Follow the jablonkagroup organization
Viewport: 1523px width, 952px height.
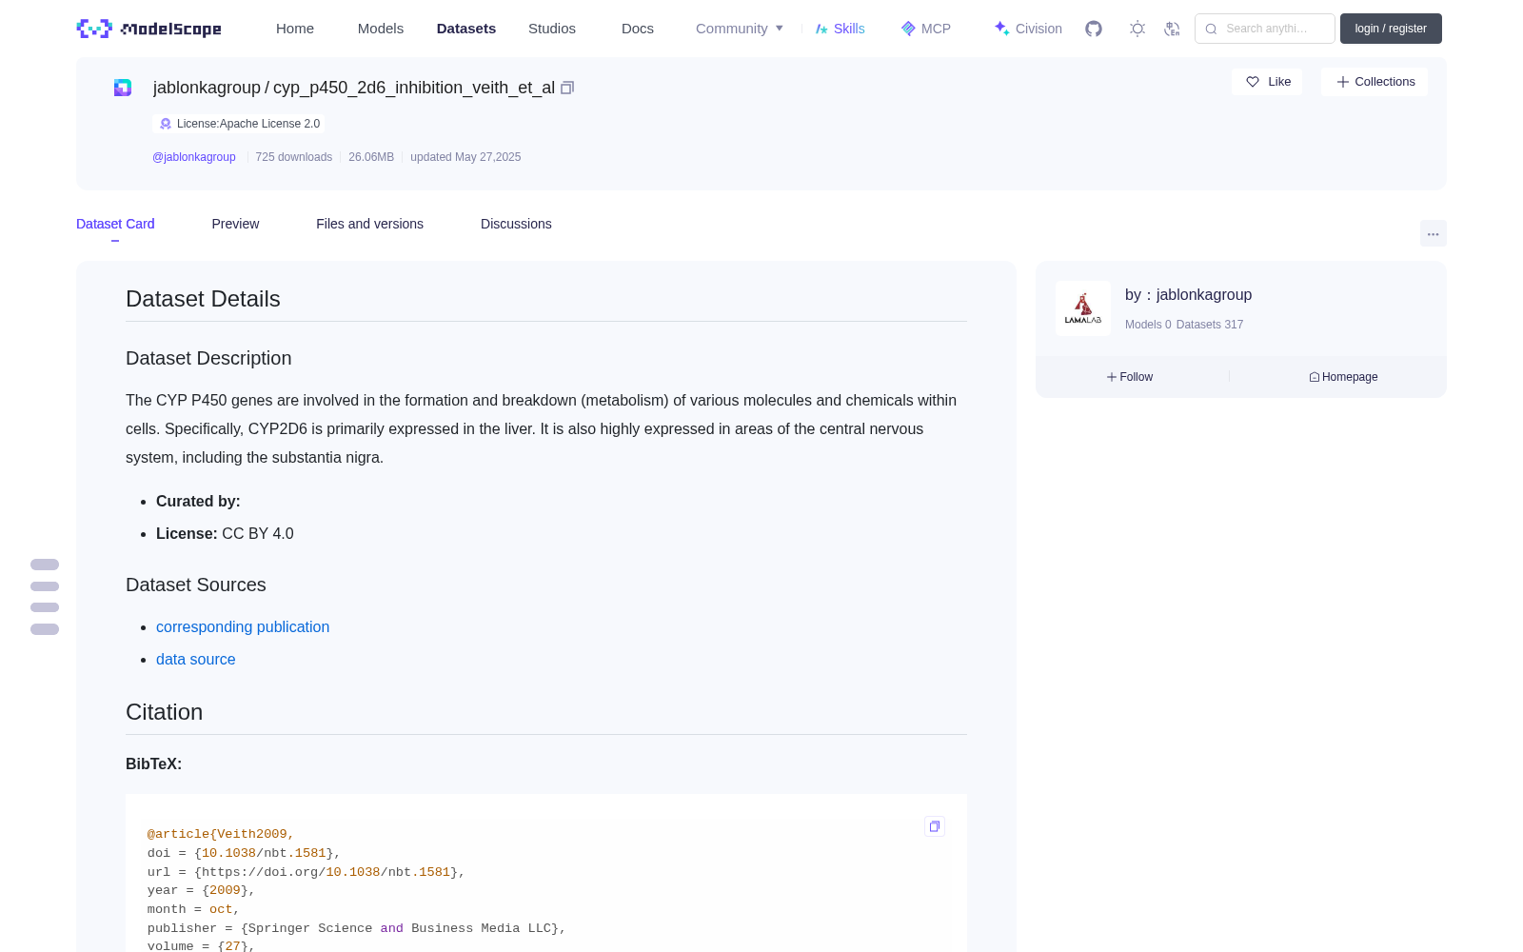(x=1130, y=377)
